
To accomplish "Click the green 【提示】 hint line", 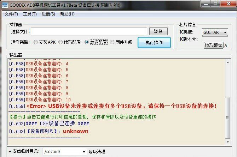I will (x=82, y=117).
